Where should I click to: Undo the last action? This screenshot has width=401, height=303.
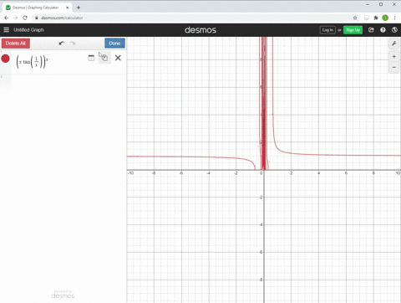(x=62, y=44)
